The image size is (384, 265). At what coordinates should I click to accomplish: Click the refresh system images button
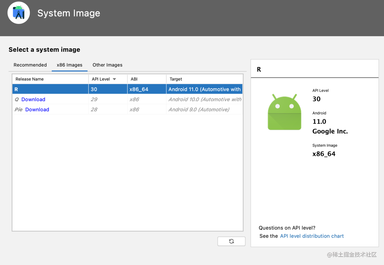point(231,241)
